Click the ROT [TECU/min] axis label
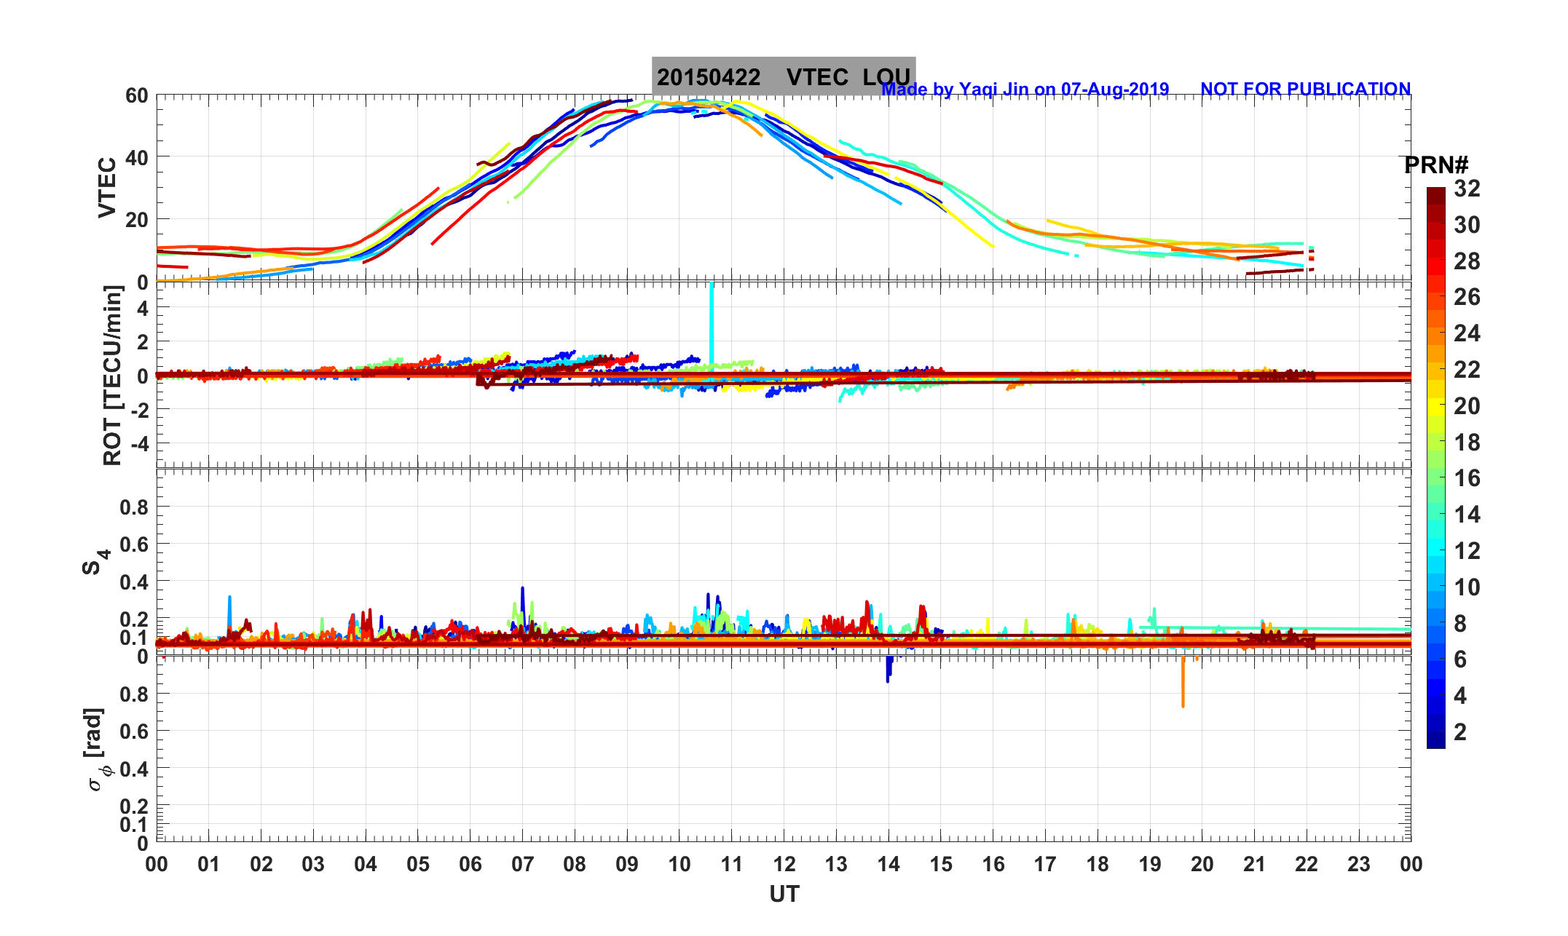Image resolution: width=1568 pixels, height=936 pixels. tap(113, 375)
